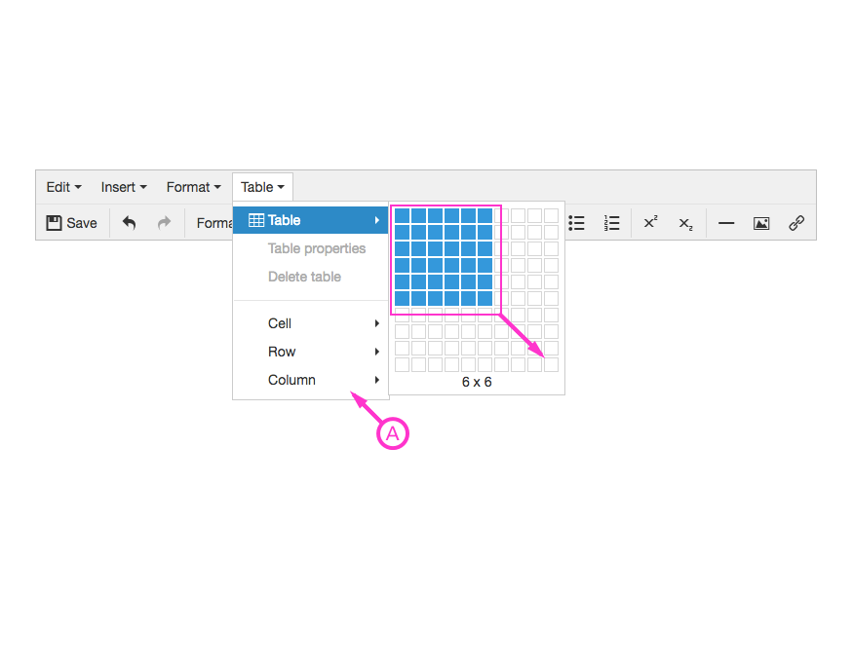Expand the Cell submenu
The image size is (853, 672).
[x=279, y=323]
